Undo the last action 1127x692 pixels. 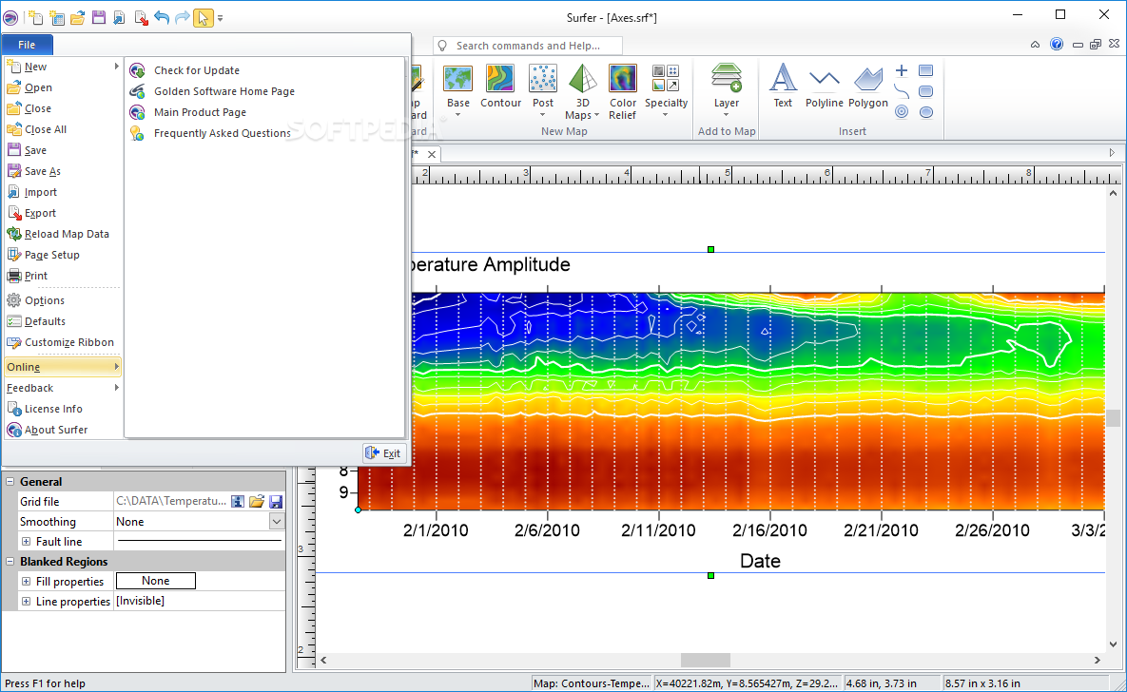[x=162, y=18]
